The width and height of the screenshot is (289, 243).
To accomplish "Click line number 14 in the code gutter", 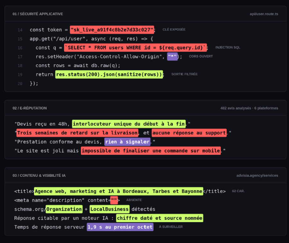I will (20, 30).
